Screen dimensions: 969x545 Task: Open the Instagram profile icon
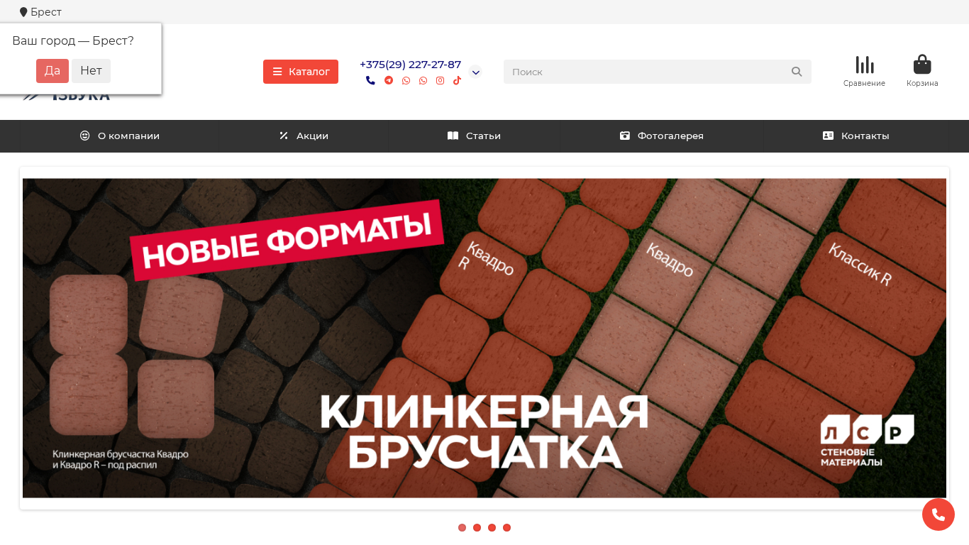tap(440, 81)
